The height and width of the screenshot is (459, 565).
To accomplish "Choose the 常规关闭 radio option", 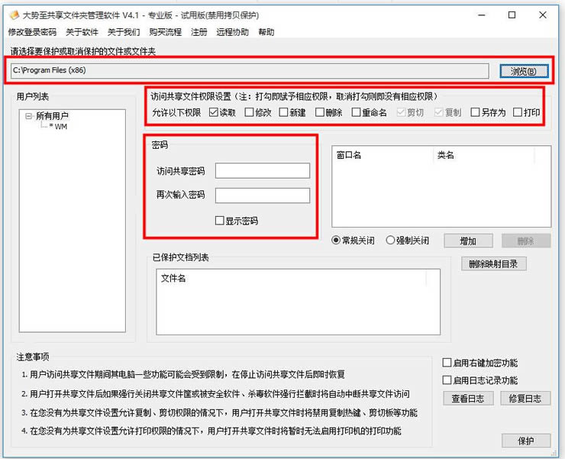I will pyautogui.click(x=335, y=240).
